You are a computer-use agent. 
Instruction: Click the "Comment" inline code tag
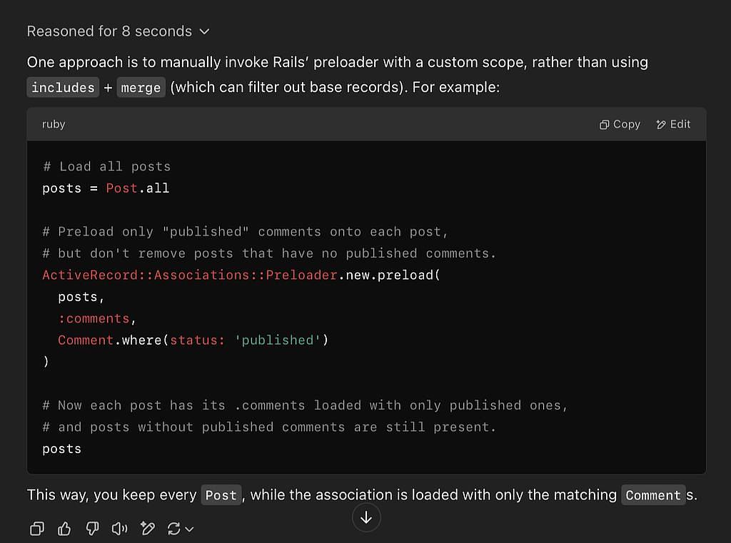(x=652, y=495)
